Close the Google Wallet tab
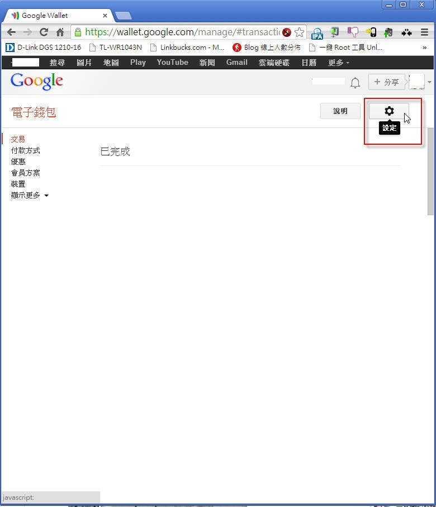 [105, 16]
